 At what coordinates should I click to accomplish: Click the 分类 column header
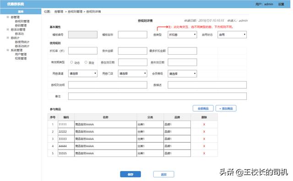(x=150, y=117)
